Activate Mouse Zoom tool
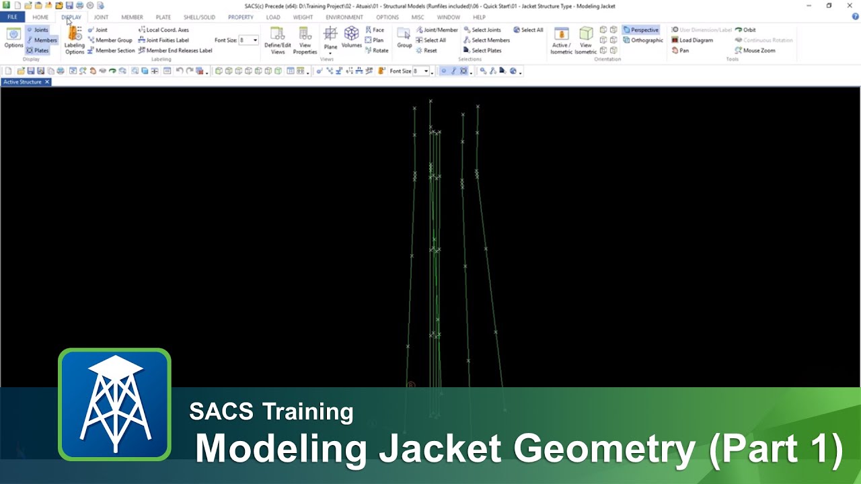The height and width of the screenshot is (484, 861). [x=755, y=50]
